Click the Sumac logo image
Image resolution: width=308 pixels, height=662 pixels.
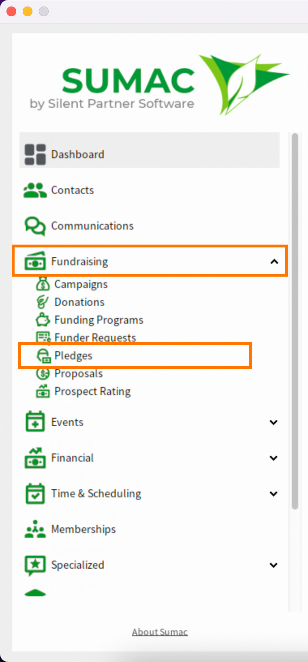tap(160, 84)
